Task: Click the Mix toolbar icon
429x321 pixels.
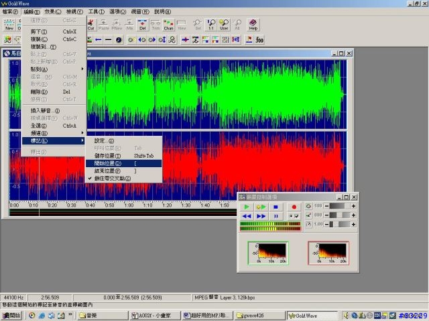Action: click(x=129, y=25)
